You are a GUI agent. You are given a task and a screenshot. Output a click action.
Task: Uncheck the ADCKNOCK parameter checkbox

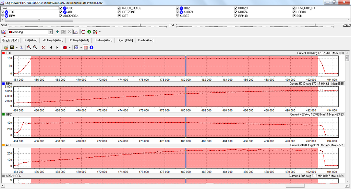(x=61, y=16)
